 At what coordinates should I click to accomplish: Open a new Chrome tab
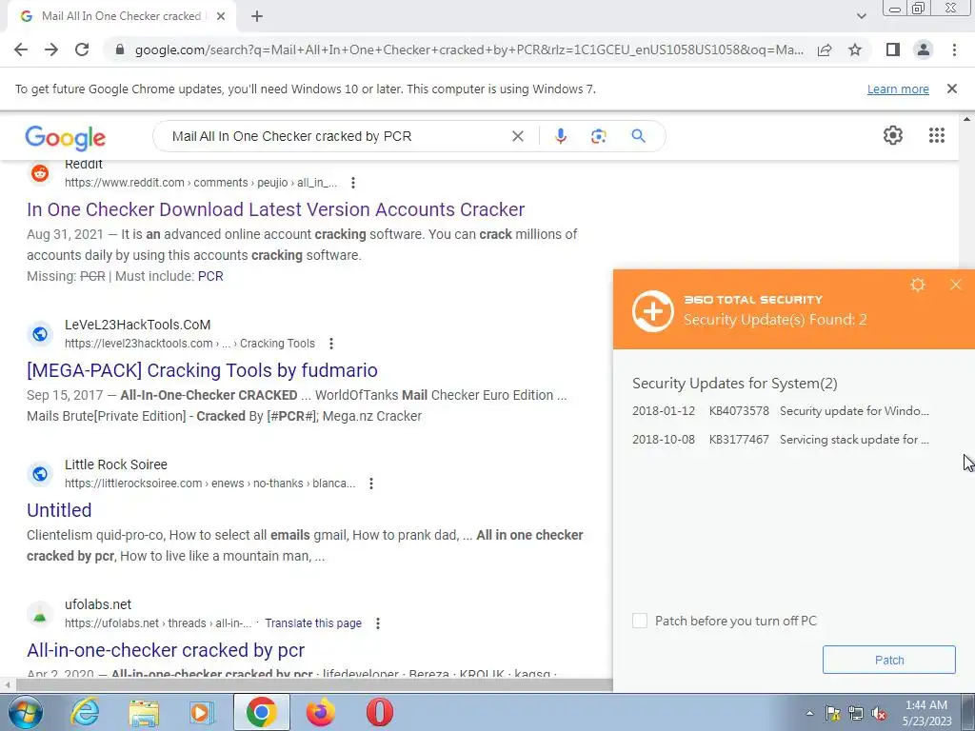tap(257, 16)
